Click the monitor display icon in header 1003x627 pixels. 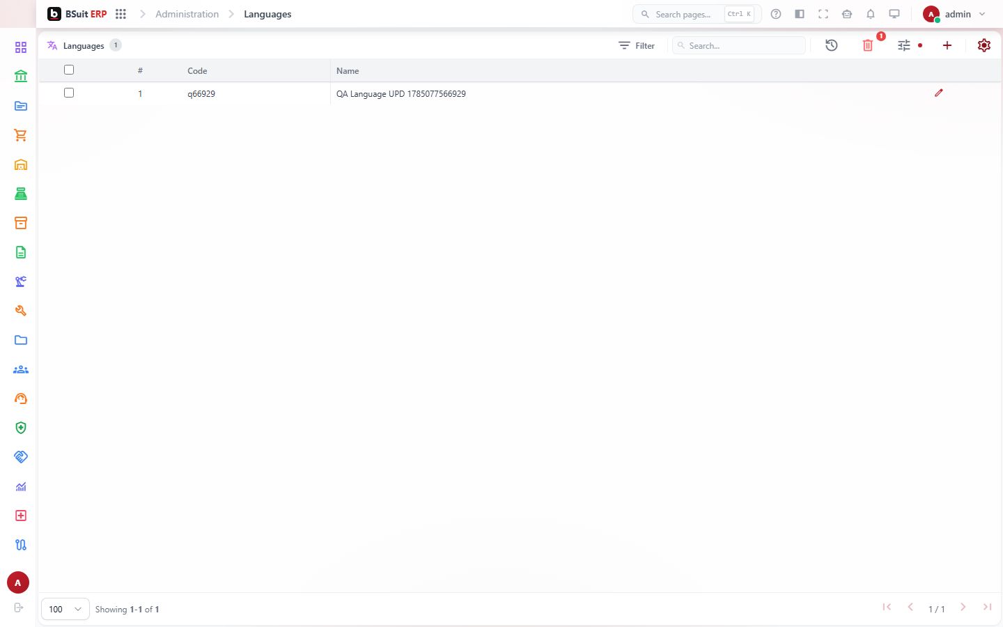coord(894,14)
